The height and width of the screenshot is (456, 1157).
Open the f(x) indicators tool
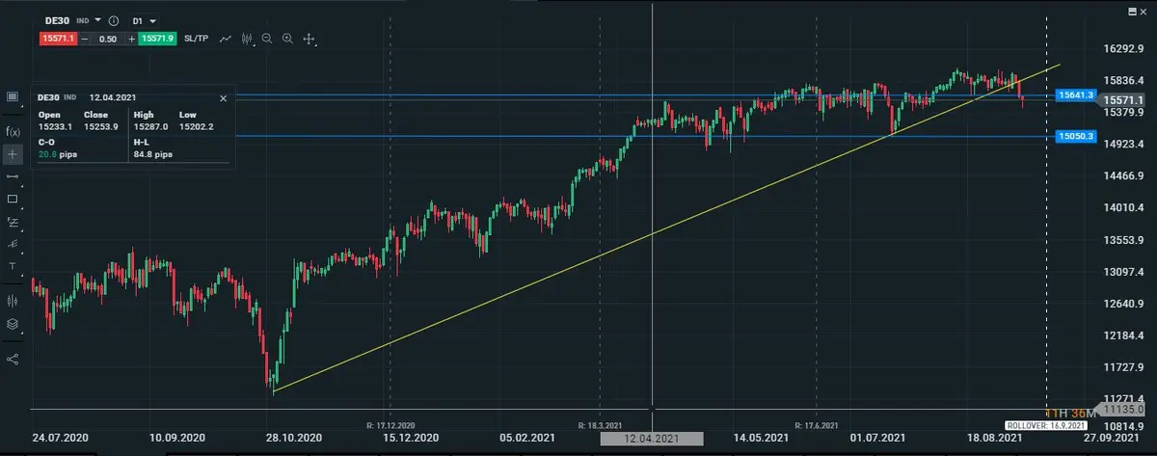tap(13, 130)
